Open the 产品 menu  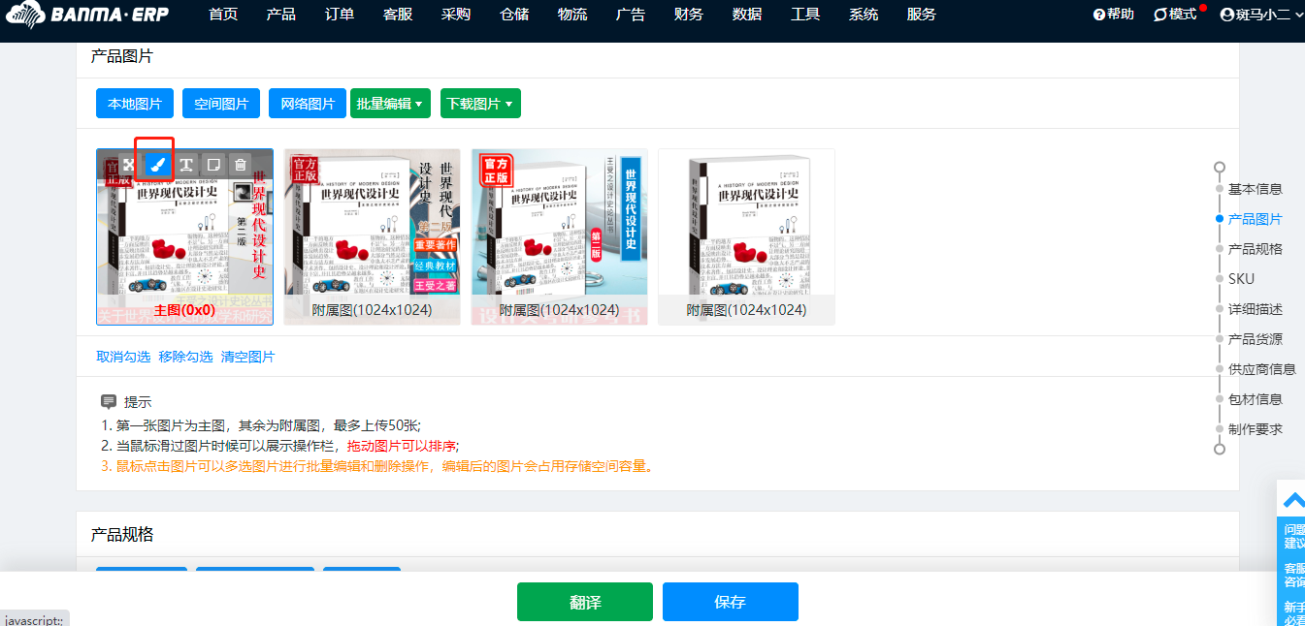tap(281, 15)
